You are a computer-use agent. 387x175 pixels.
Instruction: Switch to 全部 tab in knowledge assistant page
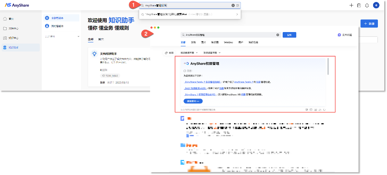[x=90, y=40]
